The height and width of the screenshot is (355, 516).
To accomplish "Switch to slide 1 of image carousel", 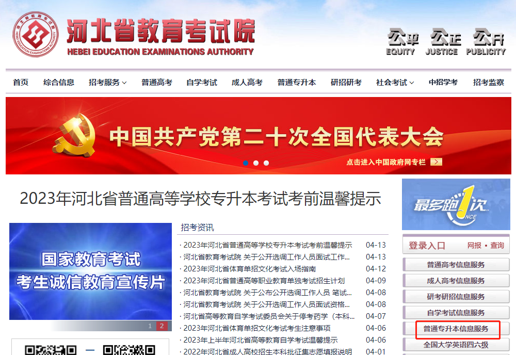I will (150, 326).
